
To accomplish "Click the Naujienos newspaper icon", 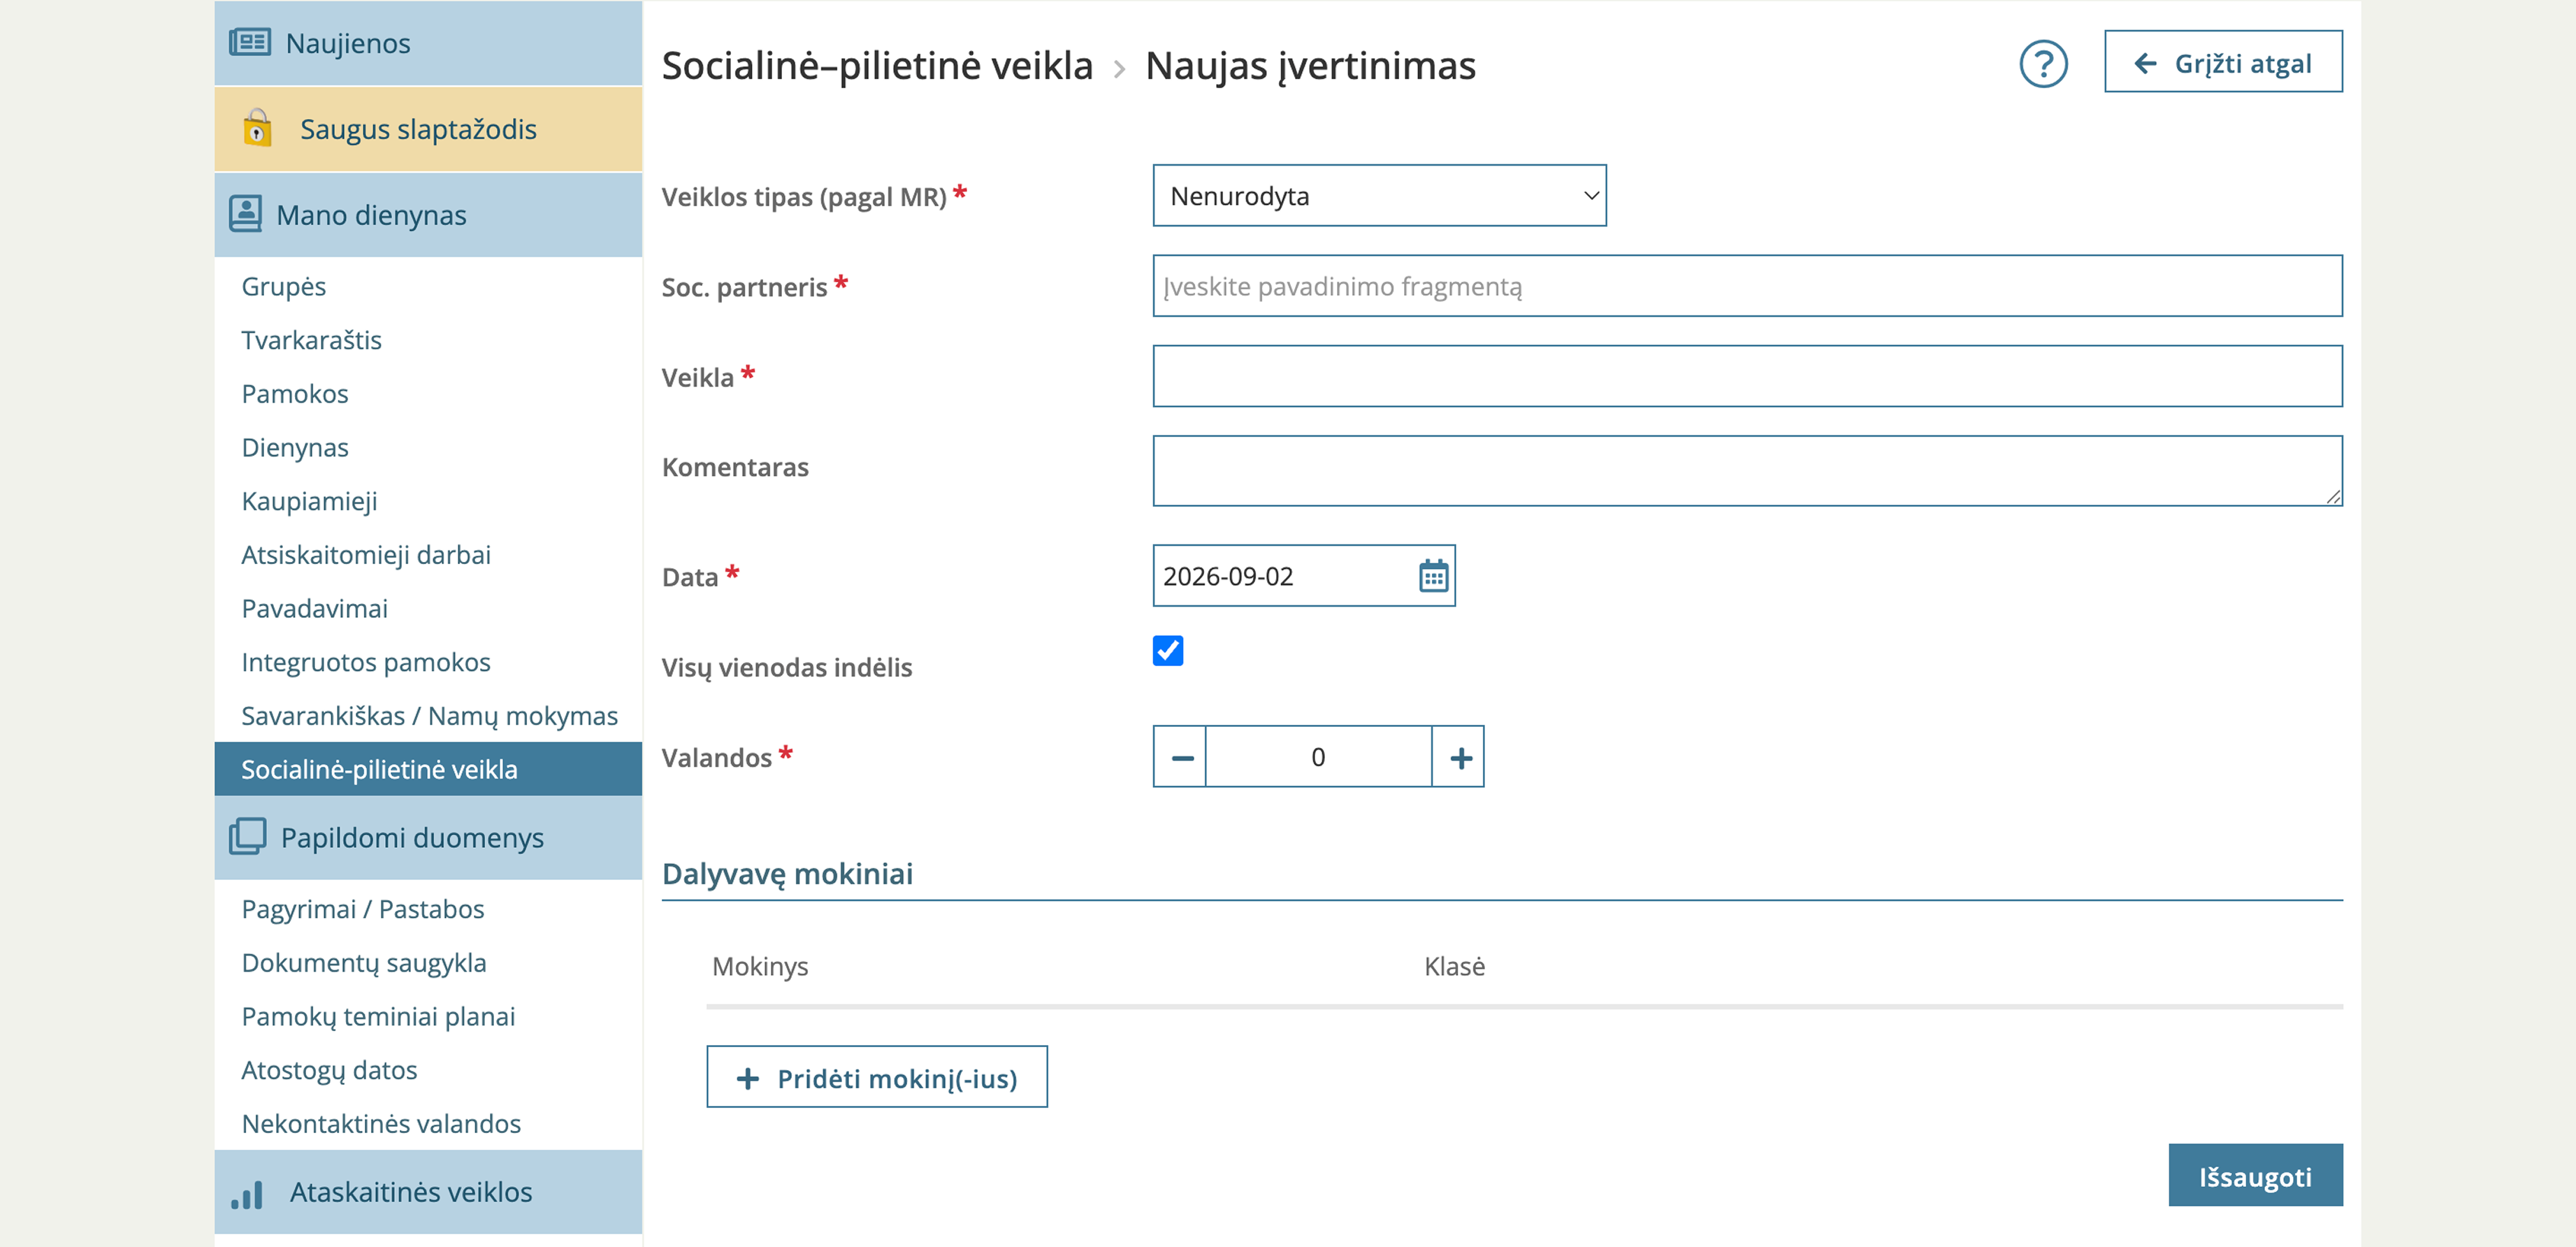I will 250,42.
